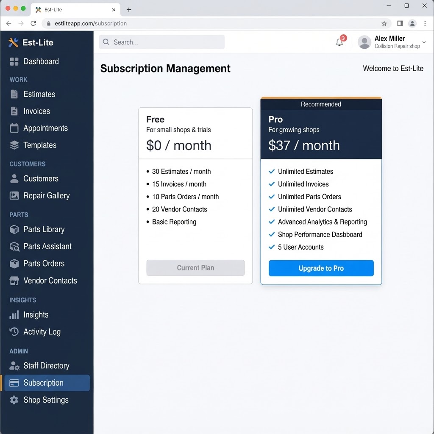Click the Vendor Contacts storefront icon

pyautogui.click(x=14, y=281)
